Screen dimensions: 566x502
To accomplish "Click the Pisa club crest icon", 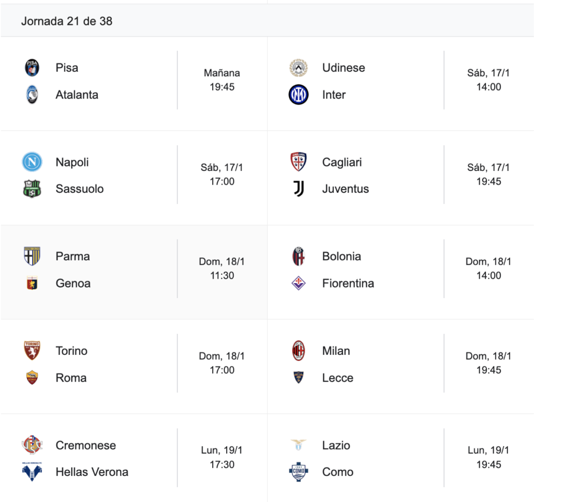I will (32, 68).
